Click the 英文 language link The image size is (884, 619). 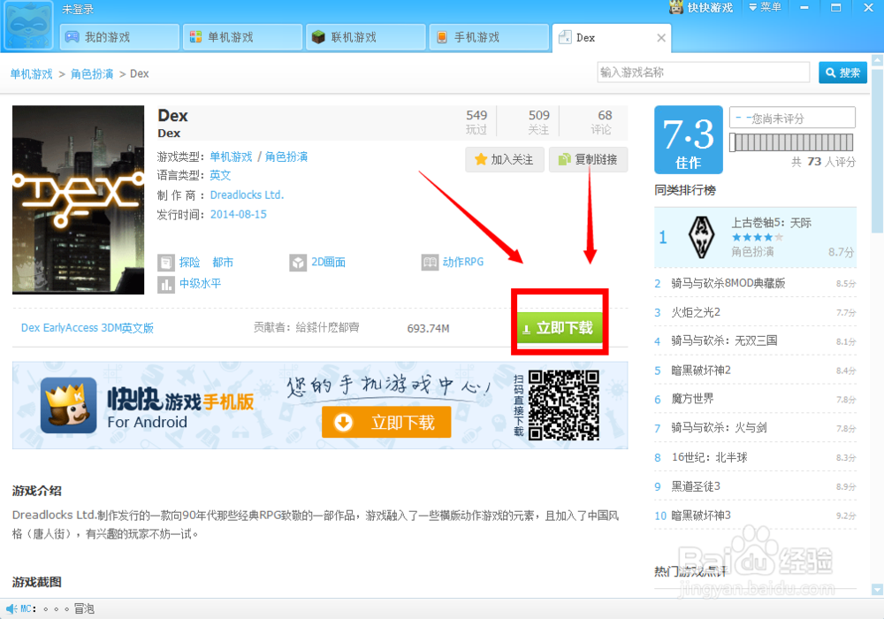click(220, 175)
